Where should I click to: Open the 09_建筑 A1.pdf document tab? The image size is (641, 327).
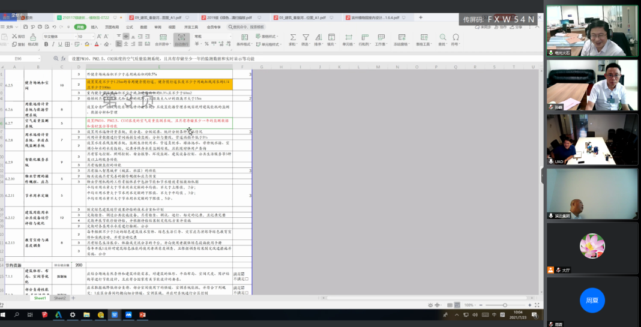(160, 17)
